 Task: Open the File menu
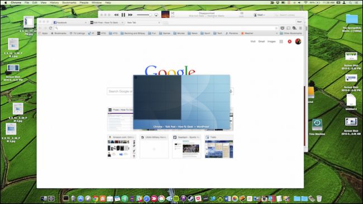coord(27,3)
